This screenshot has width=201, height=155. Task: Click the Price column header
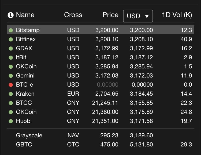[110, 15]
